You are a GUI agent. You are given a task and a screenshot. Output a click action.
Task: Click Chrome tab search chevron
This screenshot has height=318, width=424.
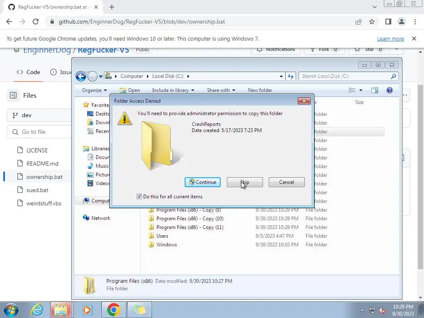(374, 7)
